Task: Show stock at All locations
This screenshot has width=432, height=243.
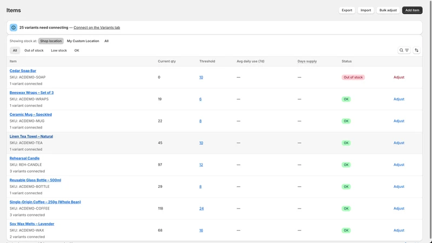Action: pyautogui.click(x=106, y=41)
